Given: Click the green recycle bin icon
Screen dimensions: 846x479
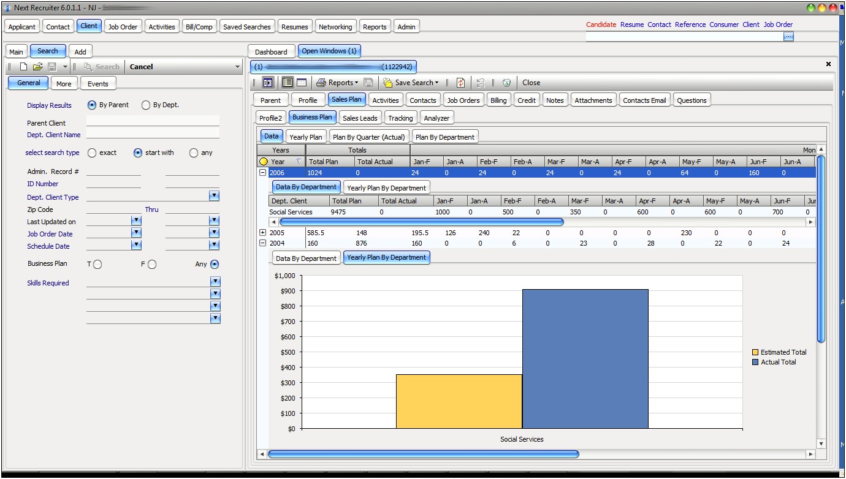Looking at the screenshot, I should (506, 83).
